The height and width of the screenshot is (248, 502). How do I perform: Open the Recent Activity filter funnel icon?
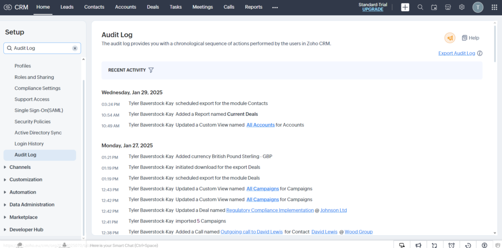click(151, 70)
